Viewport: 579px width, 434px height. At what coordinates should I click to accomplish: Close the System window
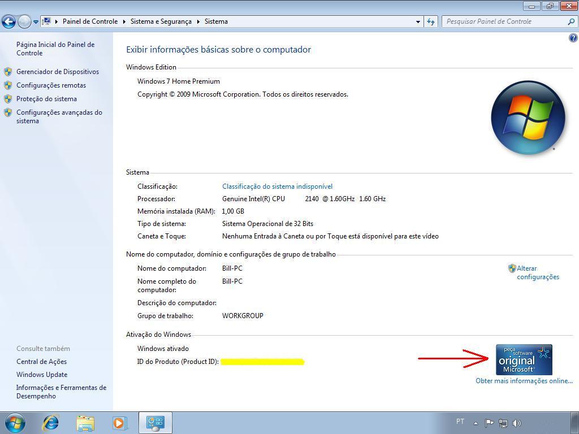569,6
